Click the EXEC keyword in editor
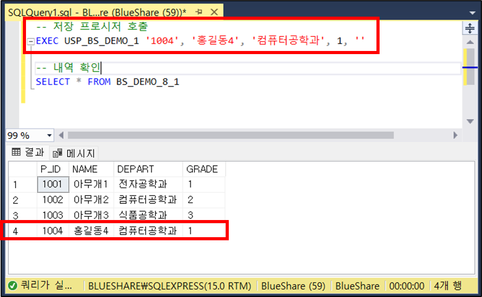This screenshot has height=297, width=482. coord(47,41)
